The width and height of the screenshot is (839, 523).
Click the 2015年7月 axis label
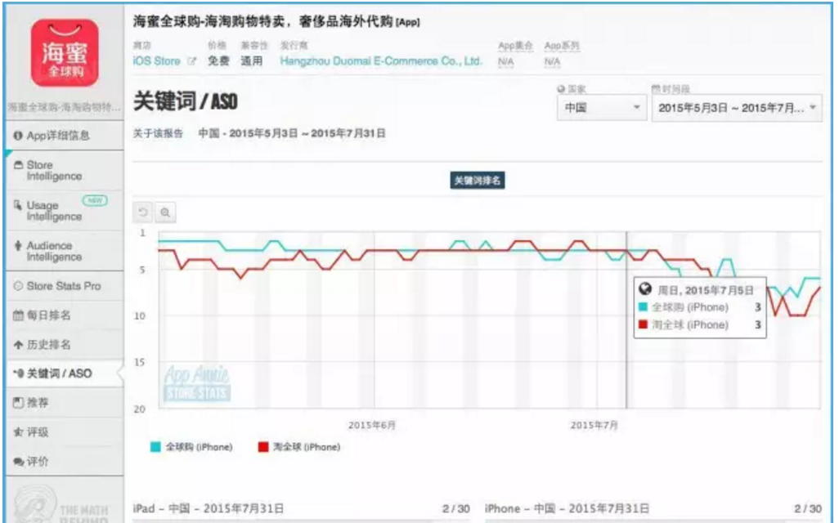594,426
